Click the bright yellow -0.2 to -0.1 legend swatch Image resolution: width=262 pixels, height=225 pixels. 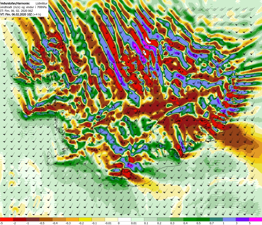pyautogui.click(x=85, y=219)
